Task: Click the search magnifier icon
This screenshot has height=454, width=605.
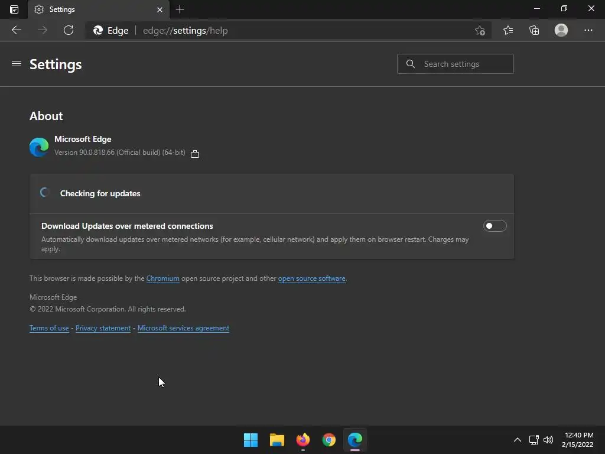Action: [411, 64]
